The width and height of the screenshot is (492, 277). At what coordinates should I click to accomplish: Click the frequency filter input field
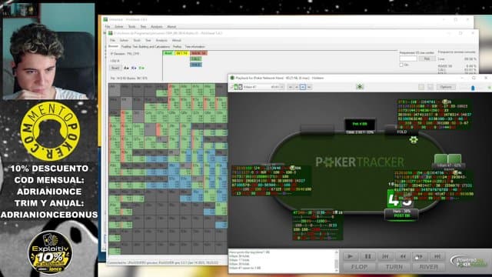tap(408, 58)
